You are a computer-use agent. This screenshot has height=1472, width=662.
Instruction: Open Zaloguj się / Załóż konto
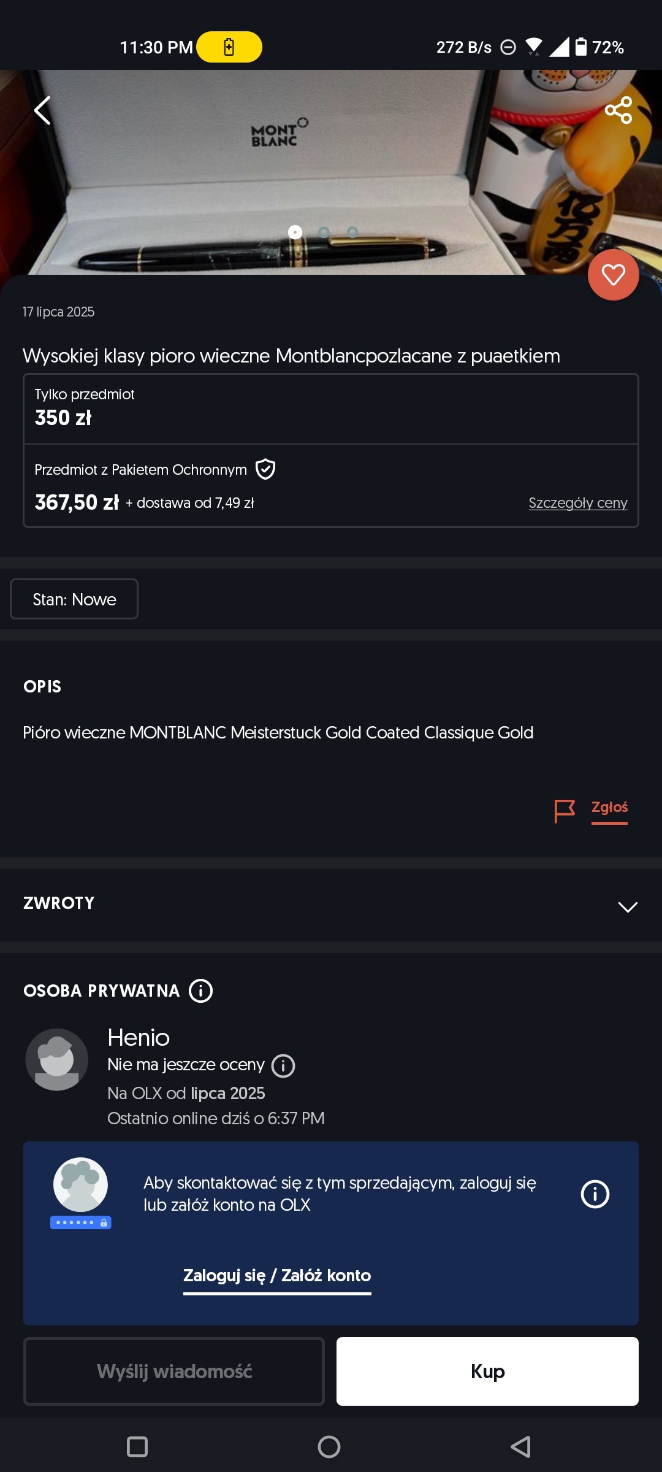click(x=277, y=1276)
